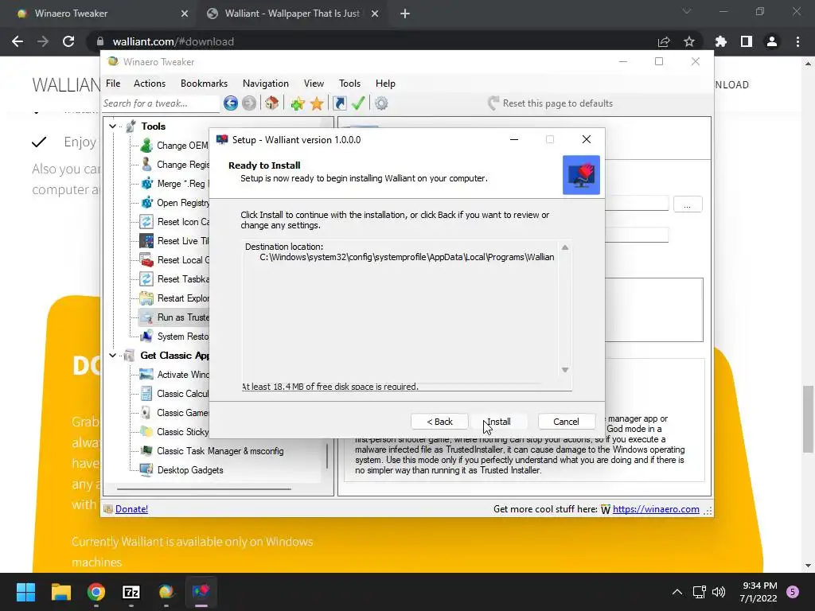
Task: Go to Winaero Tweaker home page icon
Action: pyautogui.click(x=272, y=103)
